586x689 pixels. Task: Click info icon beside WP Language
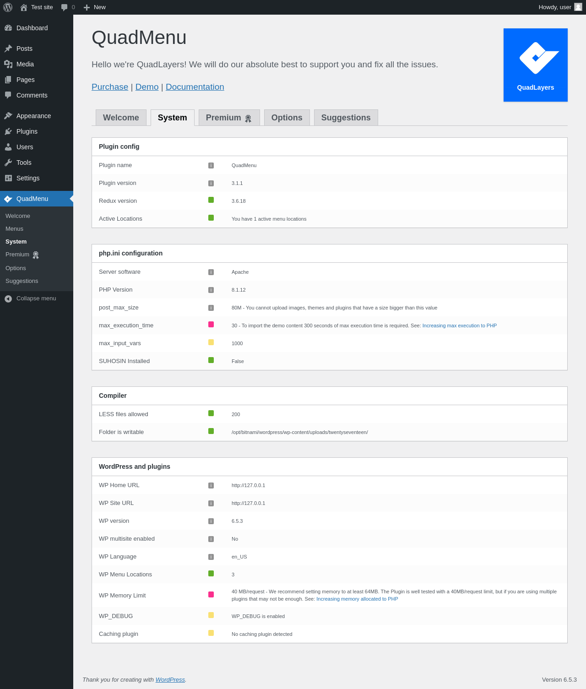[x=211, y=557]
